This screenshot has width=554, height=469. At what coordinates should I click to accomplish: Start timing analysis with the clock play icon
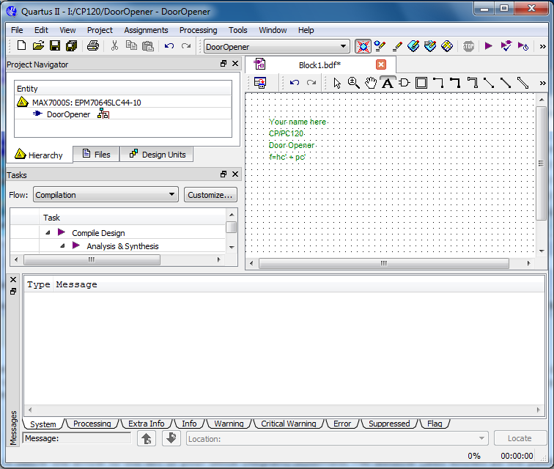click(x=523, y=46)
